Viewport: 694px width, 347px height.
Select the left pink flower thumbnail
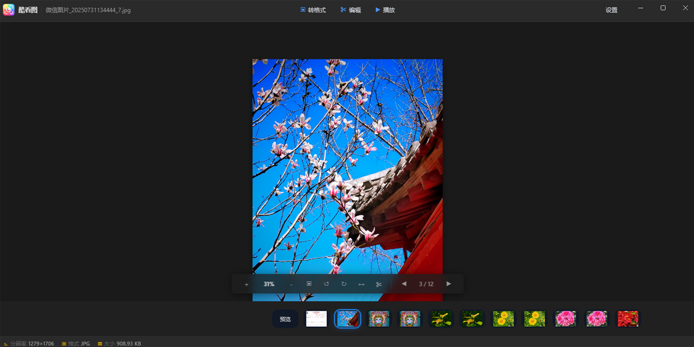pos(565,319)
